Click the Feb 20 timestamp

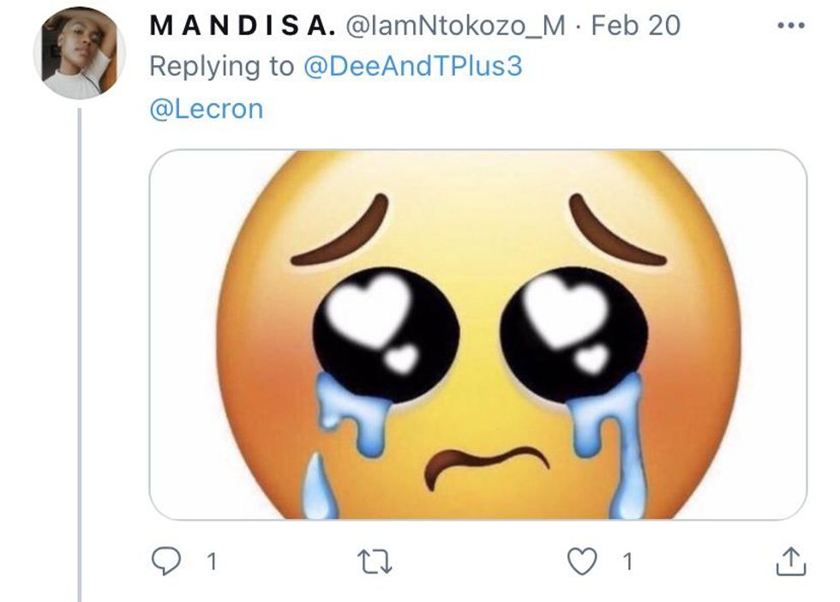[x=635, y=26]
